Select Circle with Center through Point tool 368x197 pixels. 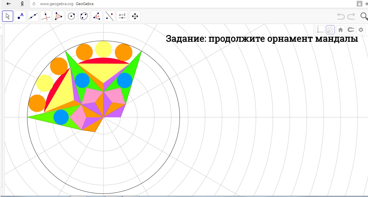(x=71, y=16)
